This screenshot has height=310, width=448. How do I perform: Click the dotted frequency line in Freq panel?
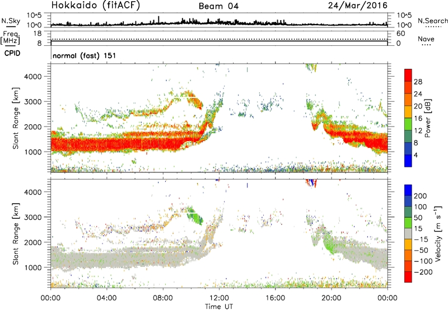coord(219,39)
